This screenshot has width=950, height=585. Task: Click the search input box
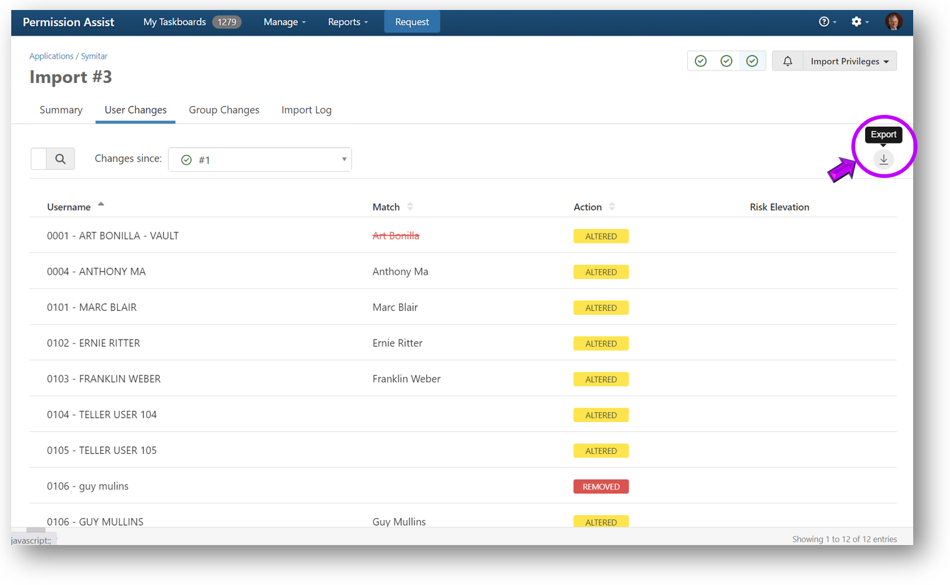click(39, 159)
